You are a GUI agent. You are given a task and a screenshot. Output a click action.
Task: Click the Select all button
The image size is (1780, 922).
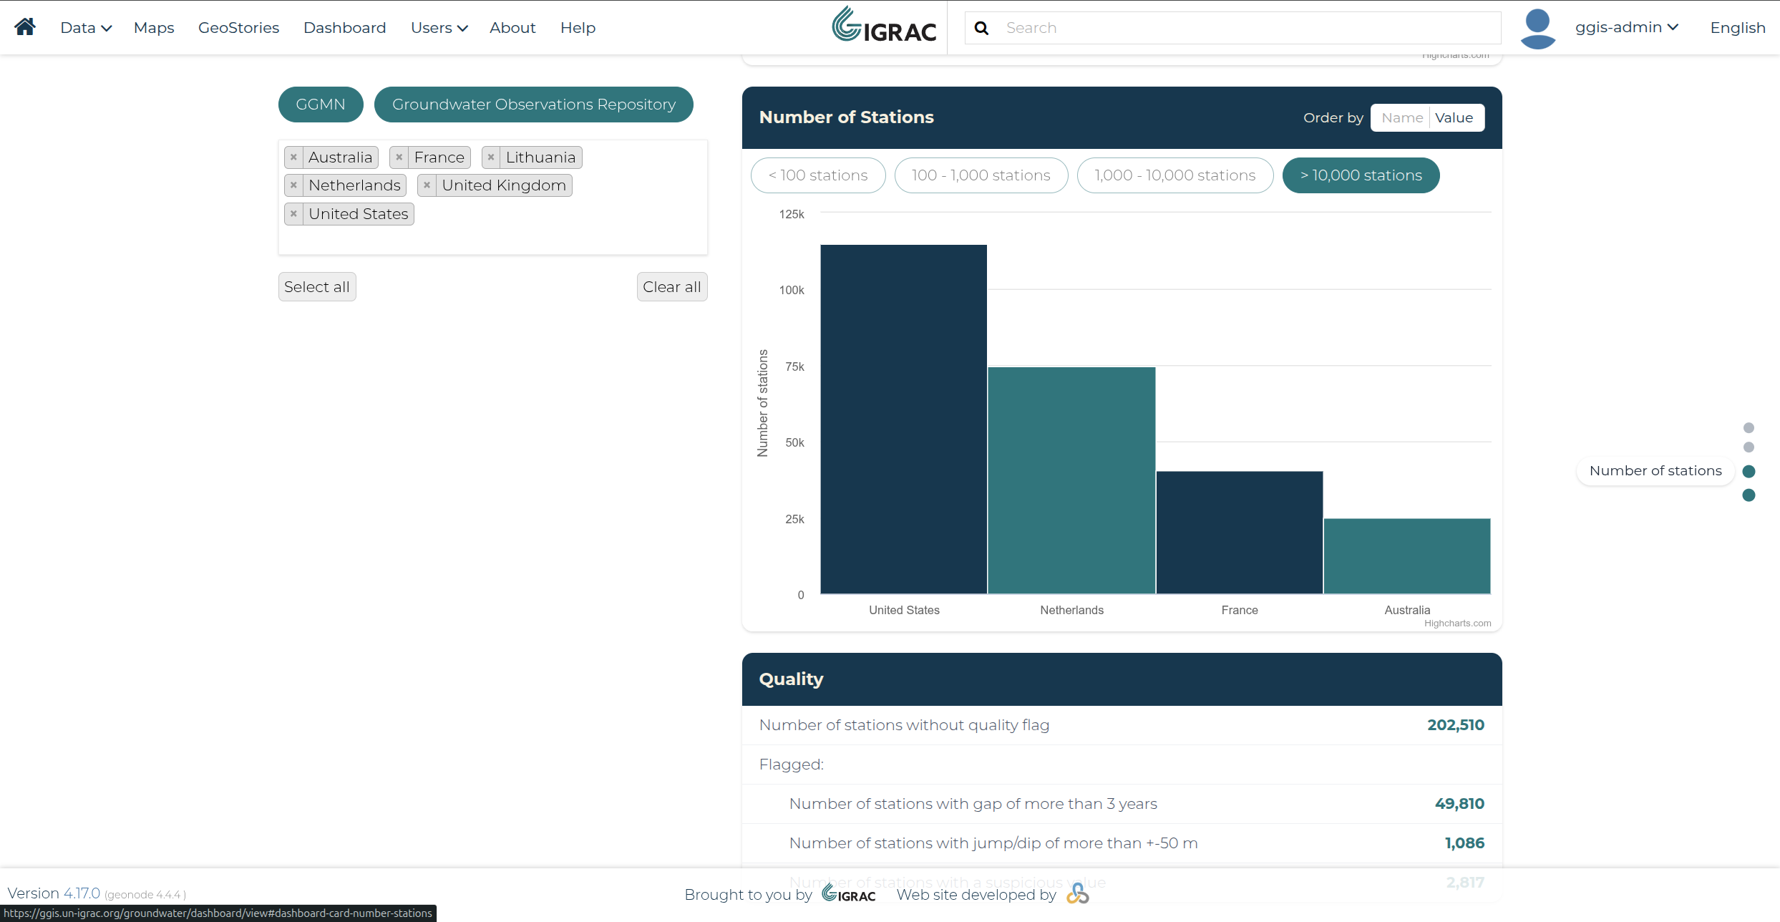(x=317, y=287)
